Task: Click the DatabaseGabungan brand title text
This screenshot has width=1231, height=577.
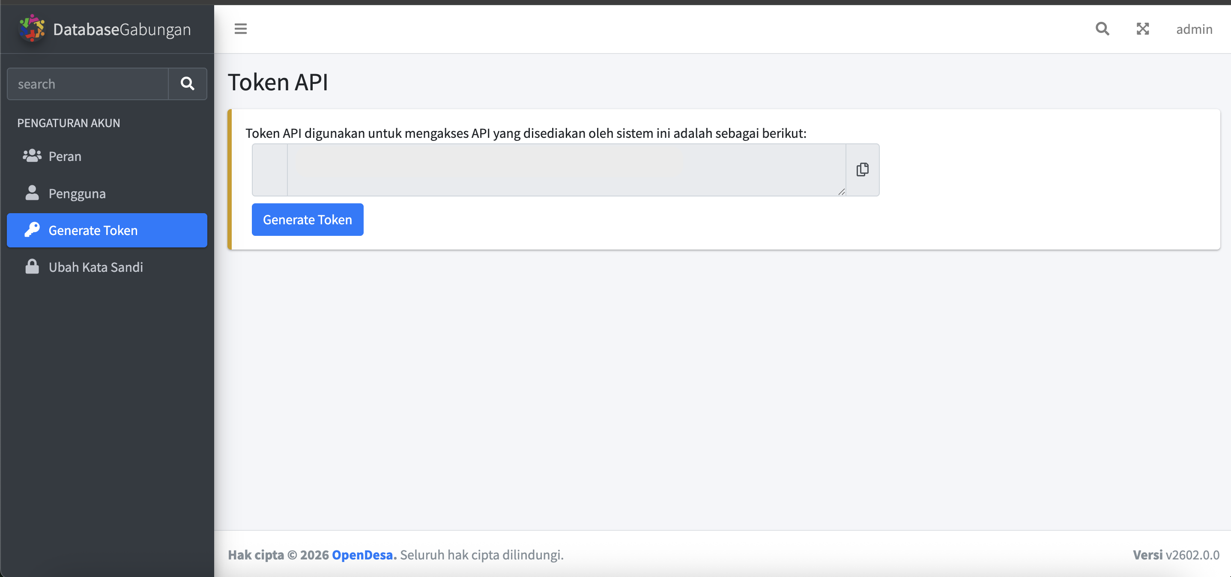Action: click(122, 29)
